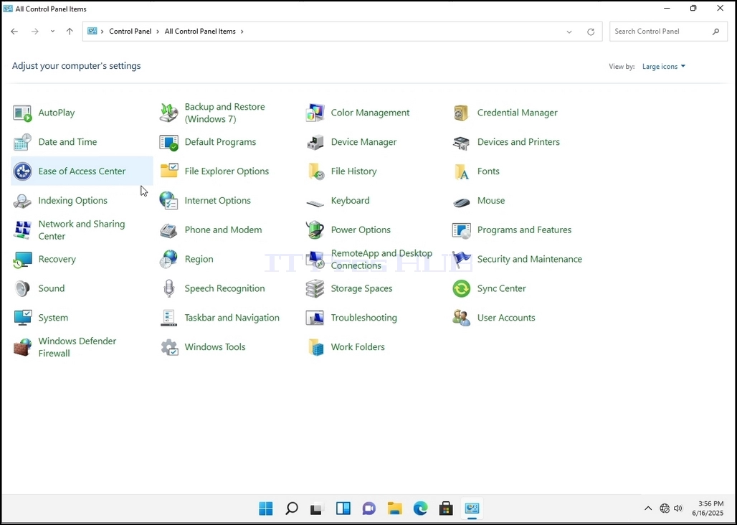Open Task View on taskbar
The height and width of the screenshot is (525, 737).
317,509
